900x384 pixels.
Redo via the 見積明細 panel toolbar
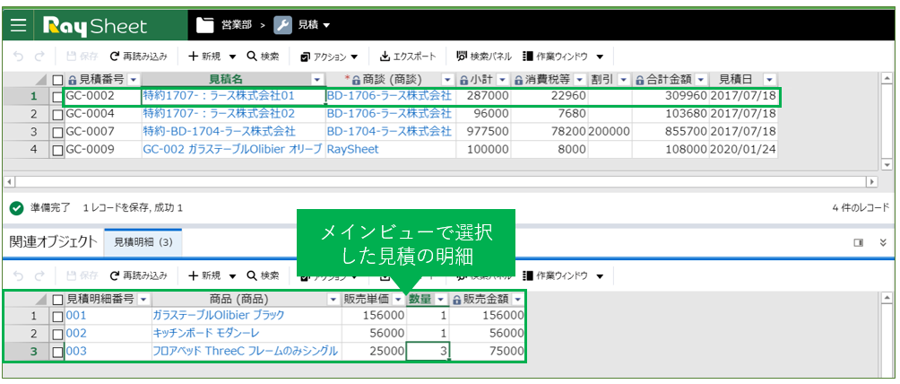tap(39, 276)
